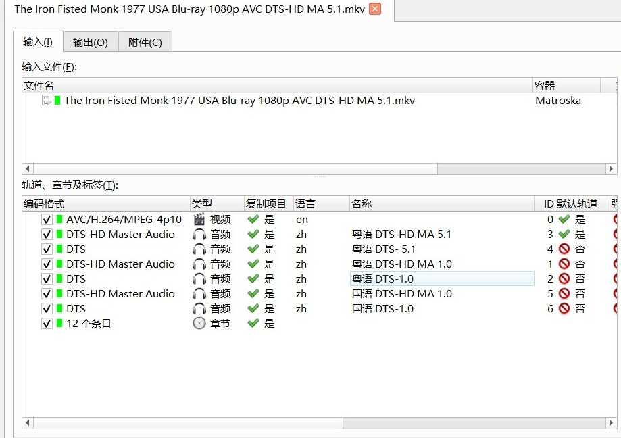The width and height of the screenshot is (621, 438).
Task: Click the source file icon in the file list
Action: pyautogui.click(x=47, y=100)
